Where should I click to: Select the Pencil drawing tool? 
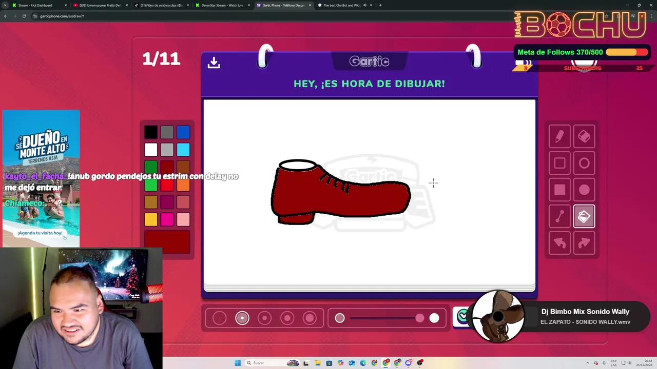point(559,136)
